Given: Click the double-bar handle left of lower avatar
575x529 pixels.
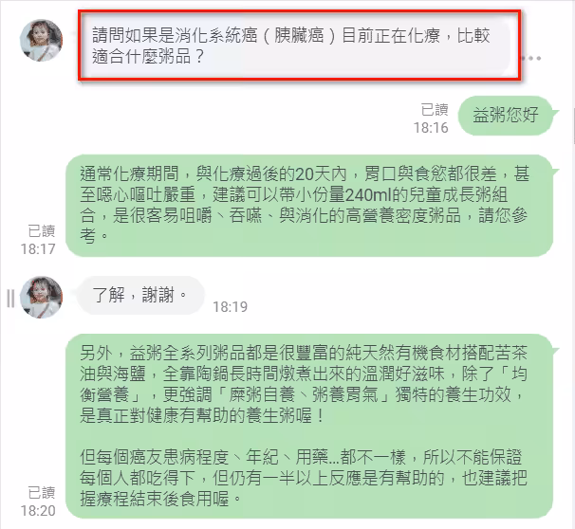Looking at the screenshot, I should (x=10, y=298).
